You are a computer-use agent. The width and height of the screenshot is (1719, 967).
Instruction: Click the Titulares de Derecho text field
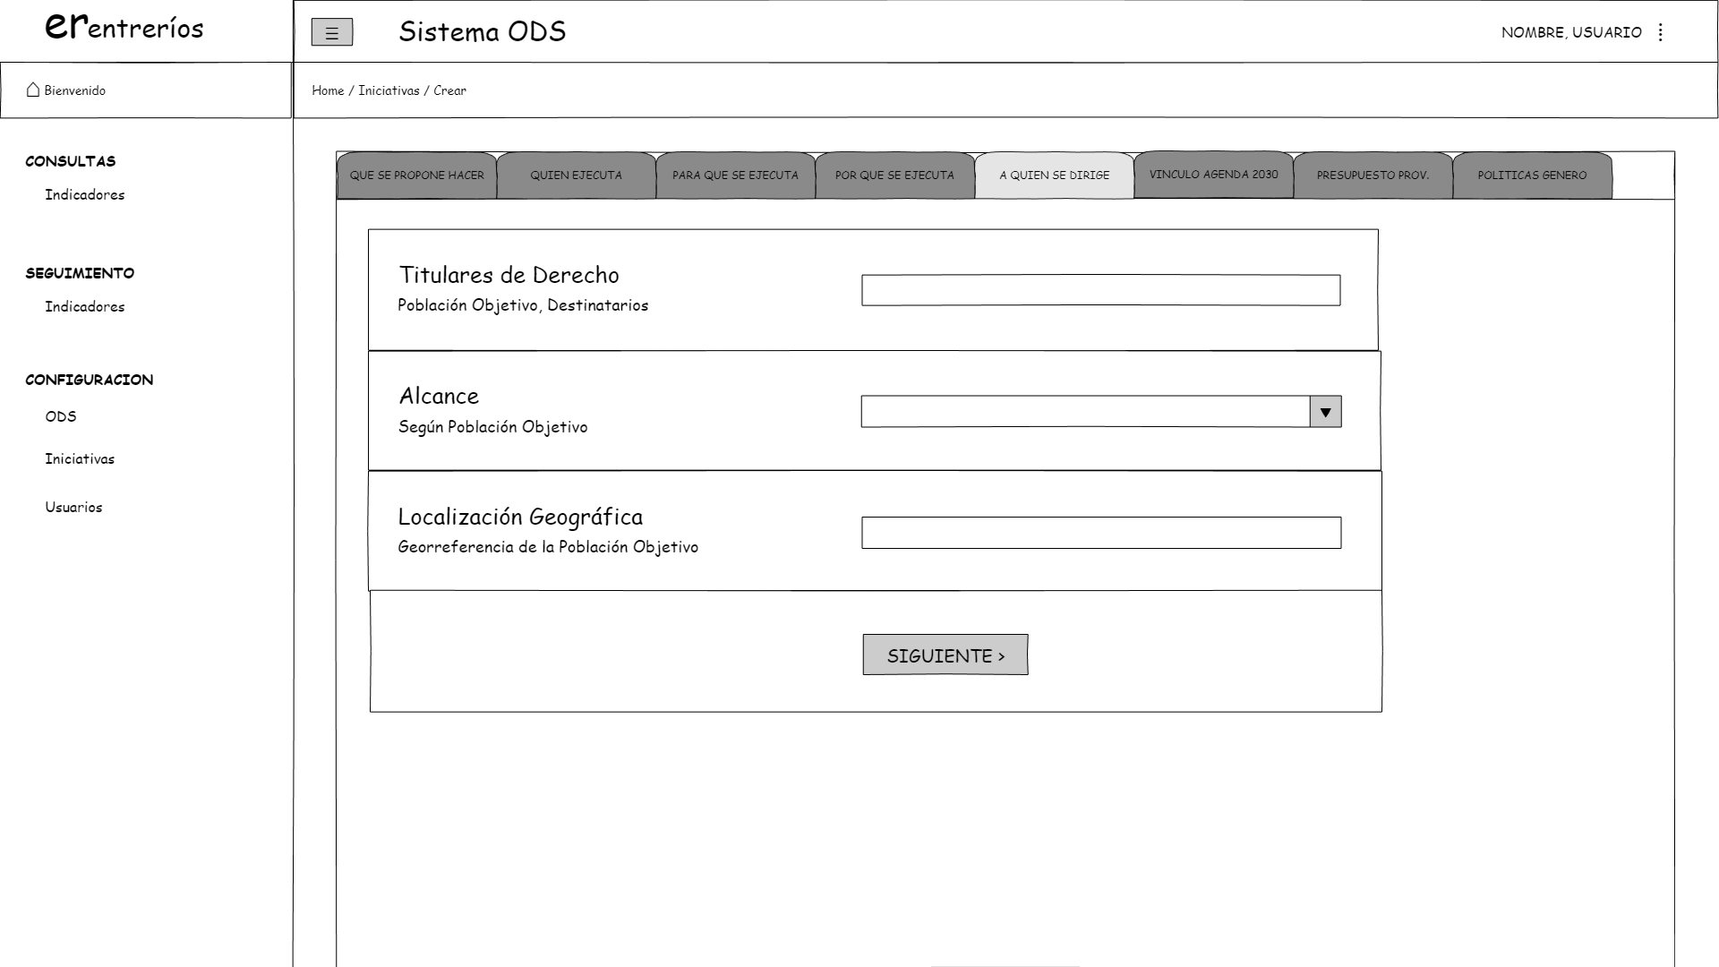click(1100, 290)
